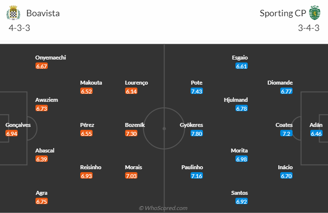Open the Boavista team name link
This screenshot has width=328, height=213.
point(43,13)
